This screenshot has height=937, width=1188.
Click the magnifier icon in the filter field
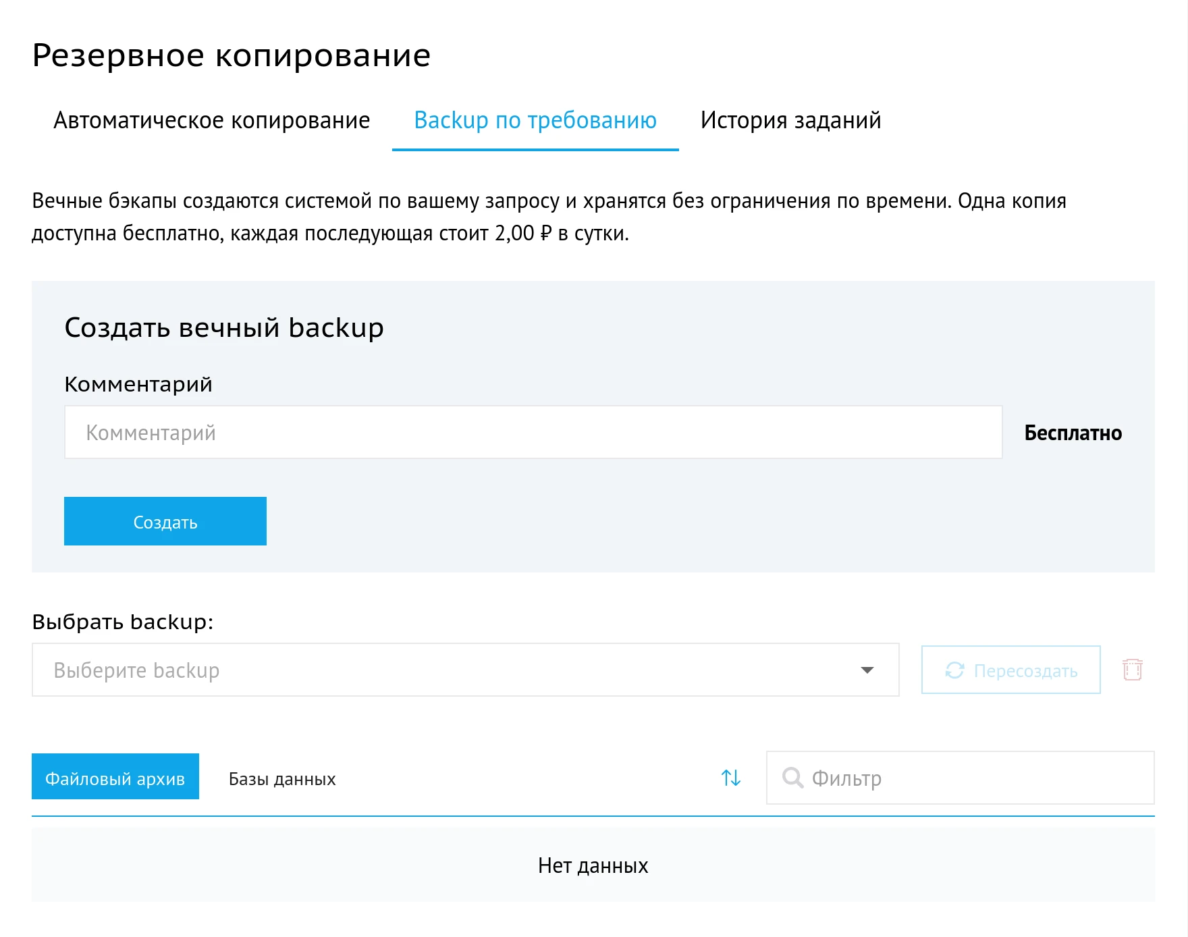click(x=794, y=778)
